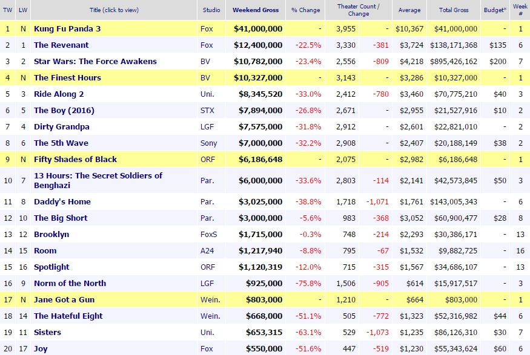Open Jane Got a Gun link
This screenshot has height=355, width=530.
point(64,299)
